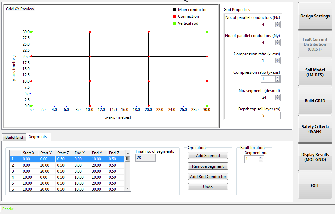Click the black Main conductor legend swatch
This screenshot has height=214, width=335.
point(175,10)
